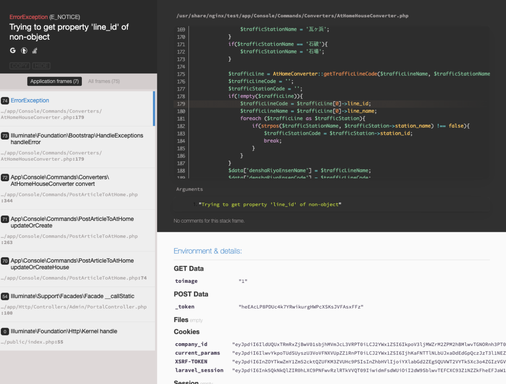Click the AtHomeHouseConverter.php file path header

click(x=292, y=16)
